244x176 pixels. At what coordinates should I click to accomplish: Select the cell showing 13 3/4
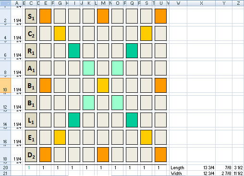tap(201, 168)
